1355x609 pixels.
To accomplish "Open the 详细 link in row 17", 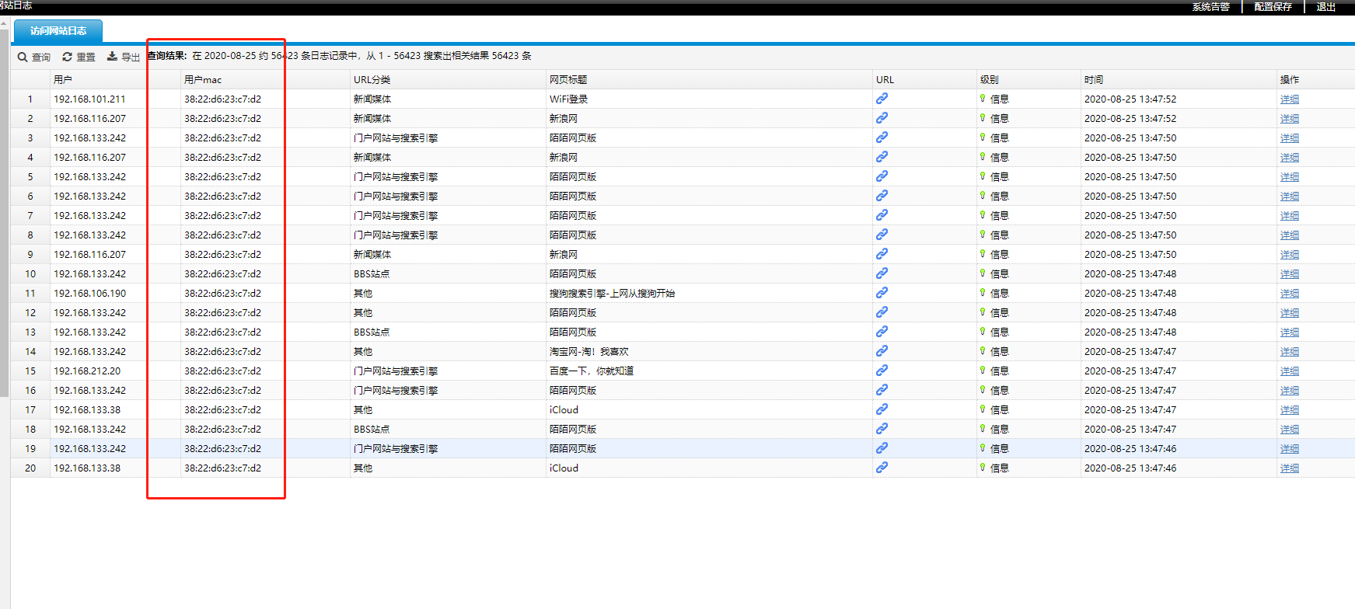I will tap(1290, 410).
